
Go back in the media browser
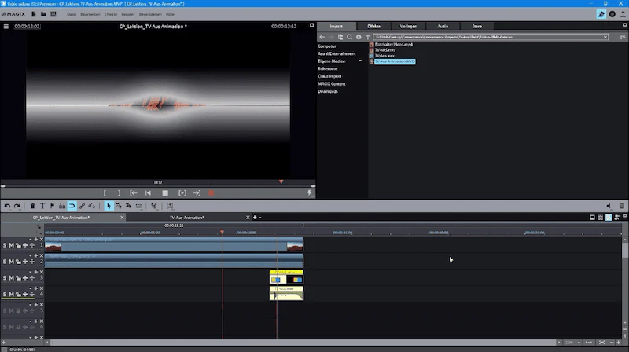pyautogui.click(x=322, y=37)
